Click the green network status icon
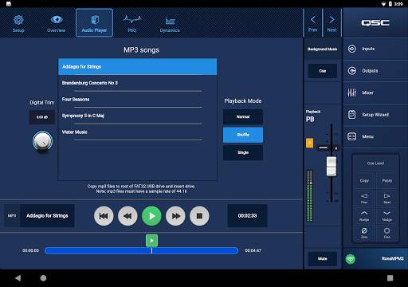 [x=351, y=258]
